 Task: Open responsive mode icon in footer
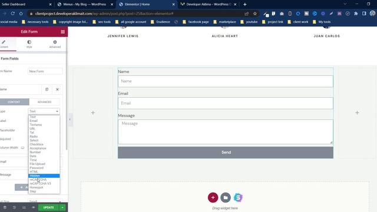[24, 207]
